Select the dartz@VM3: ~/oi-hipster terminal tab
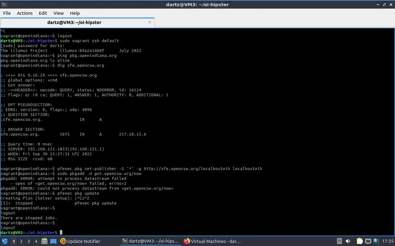Viewport: 395px width, 246px height. click(x=77, y=22)
